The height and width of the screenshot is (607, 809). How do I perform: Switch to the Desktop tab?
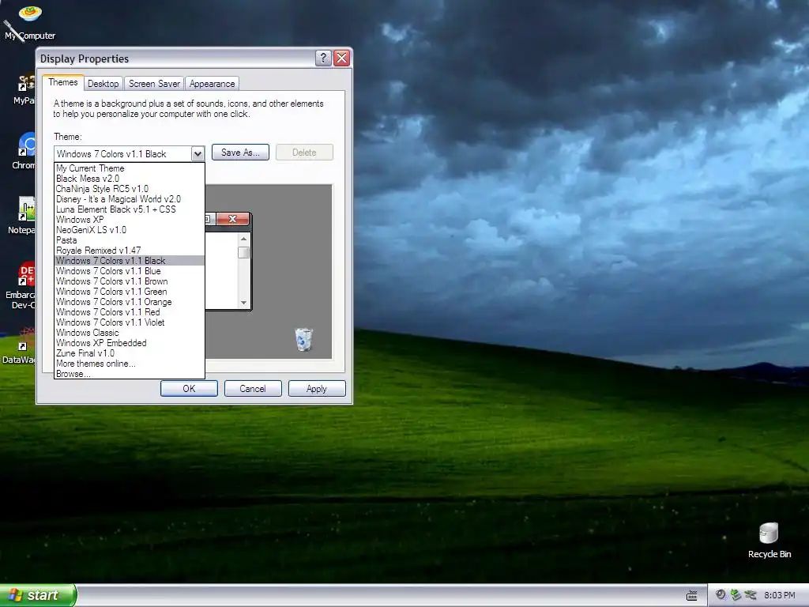tap(103, 84)
